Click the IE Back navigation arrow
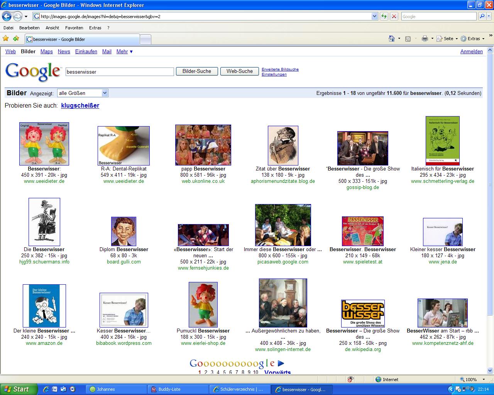Screen dimensions: 494x395 point(7,16)
